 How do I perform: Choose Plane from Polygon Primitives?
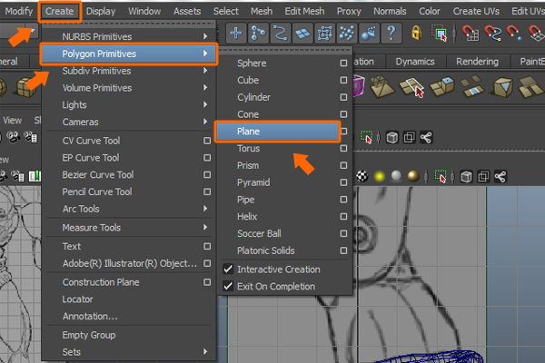[277, 132]
